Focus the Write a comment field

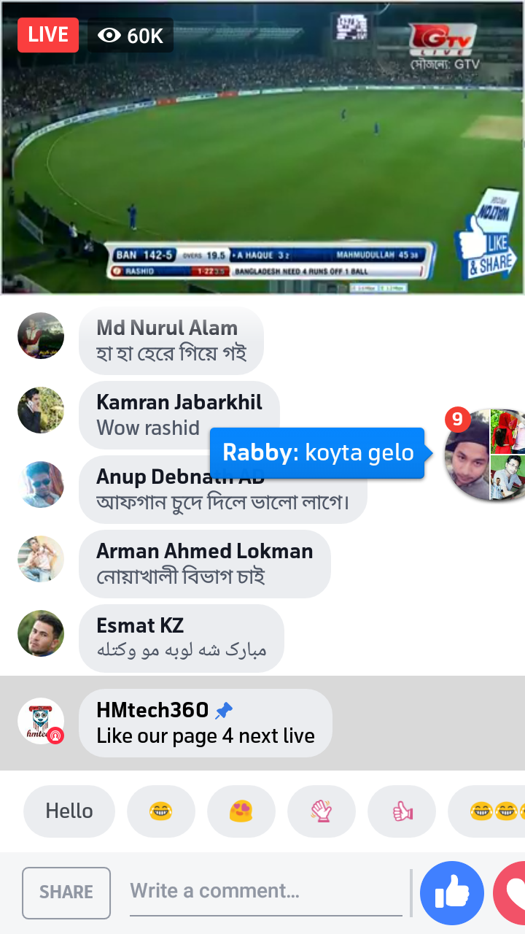(266, 892)
